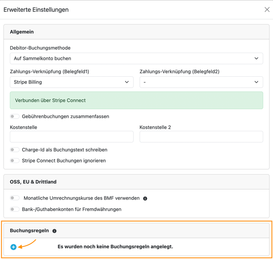Click the Verbunden über Stripe Connect banner

[136, 100]
